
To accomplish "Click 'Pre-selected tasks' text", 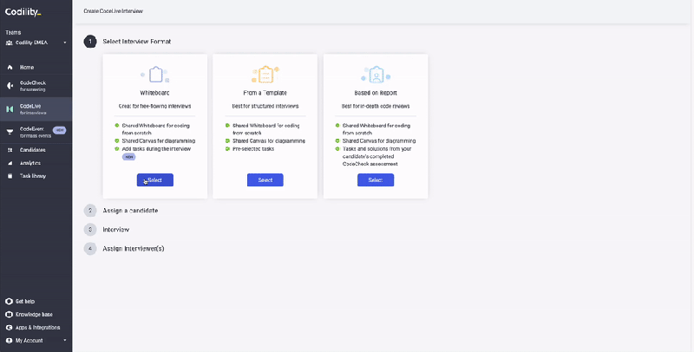I will click(253, 149).
